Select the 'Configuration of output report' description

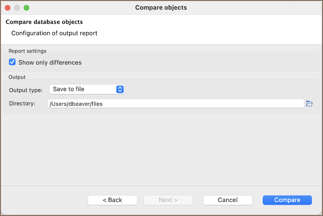[54, 33]
